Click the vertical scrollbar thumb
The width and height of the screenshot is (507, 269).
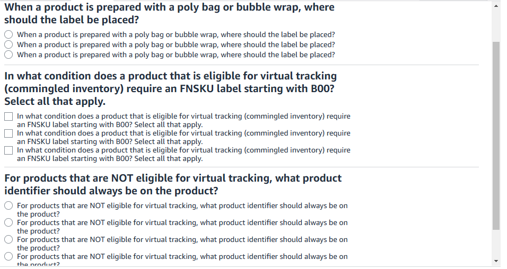click(496, 136)
